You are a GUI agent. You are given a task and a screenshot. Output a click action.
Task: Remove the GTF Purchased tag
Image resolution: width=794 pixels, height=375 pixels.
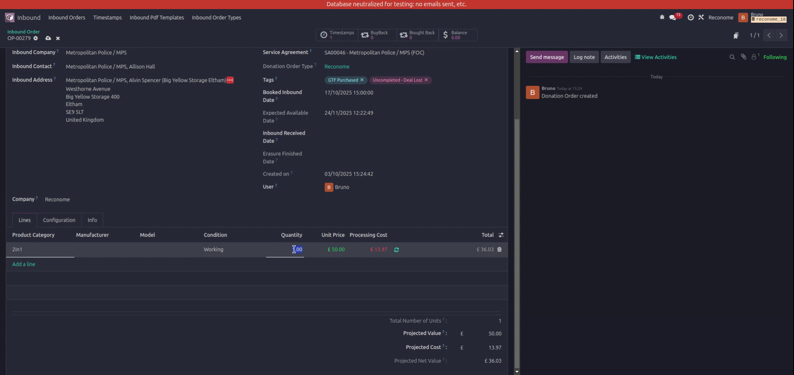[x=362, y=80]
